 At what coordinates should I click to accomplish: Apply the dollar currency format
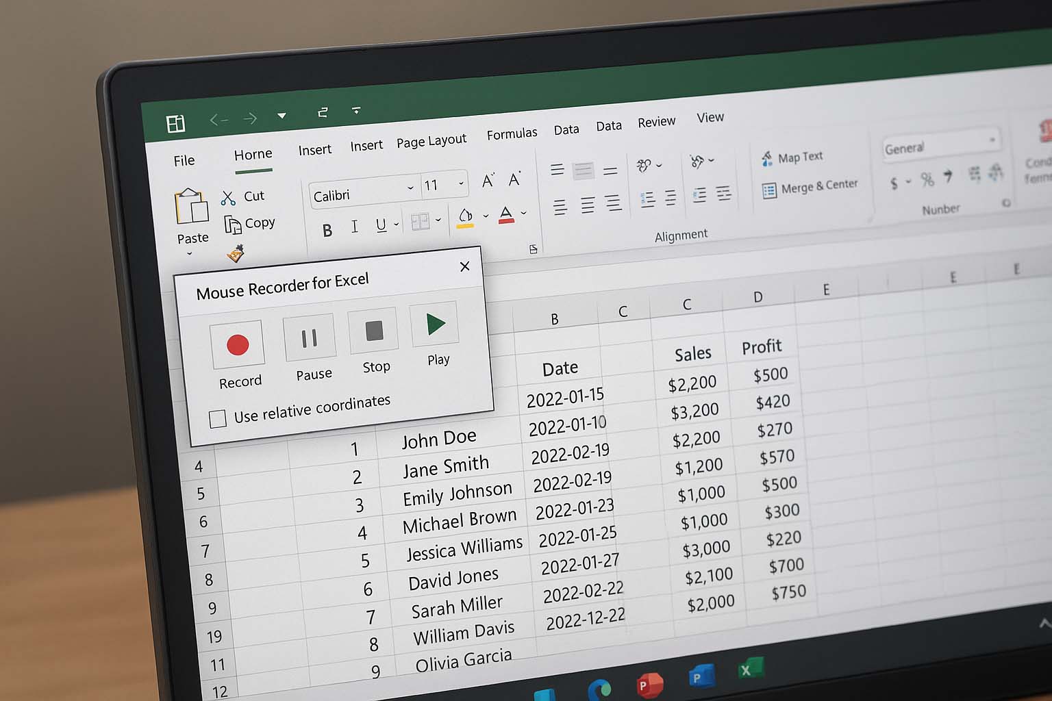click(x=894, y=183)
